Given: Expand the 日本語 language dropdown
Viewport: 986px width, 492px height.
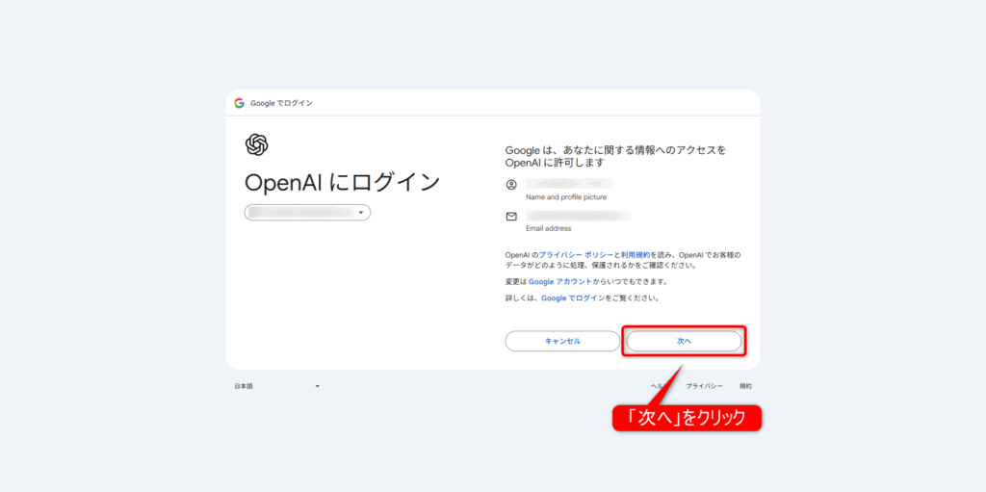Looking at the screenshot, I should tap(275, 386).
